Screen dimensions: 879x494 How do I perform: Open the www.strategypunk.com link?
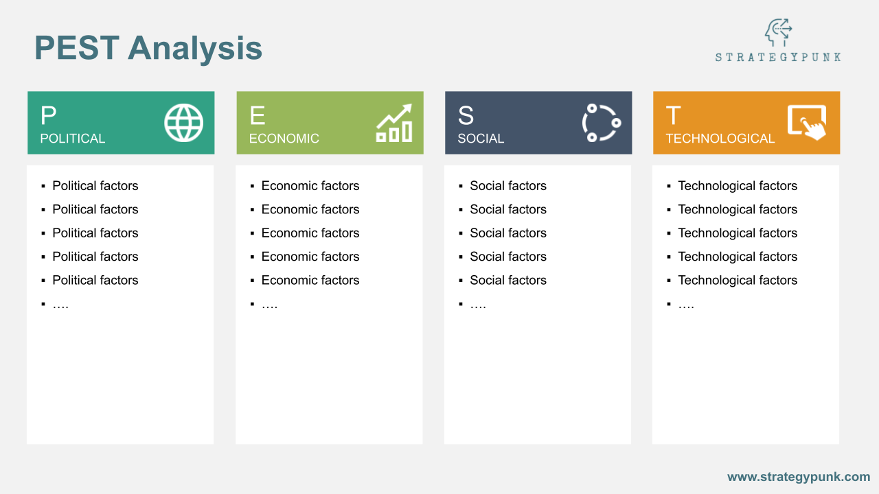tap(799, 477)
